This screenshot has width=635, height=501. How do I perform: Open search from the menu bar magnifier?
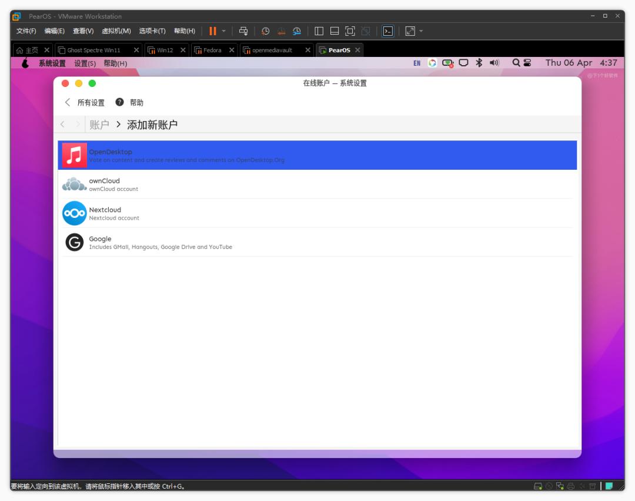pyautogui.click(x=515, y=63)
